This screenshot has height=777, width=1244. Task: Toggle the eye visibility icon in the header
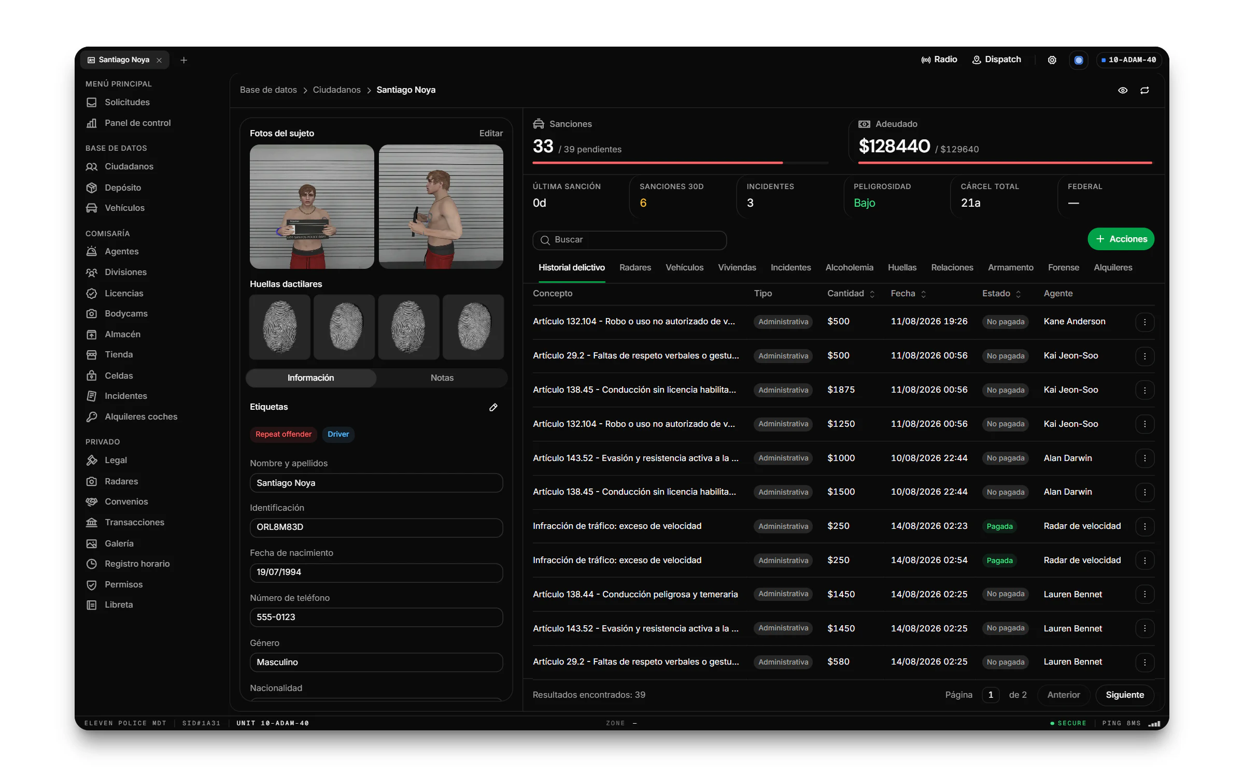coord(1123,90)
